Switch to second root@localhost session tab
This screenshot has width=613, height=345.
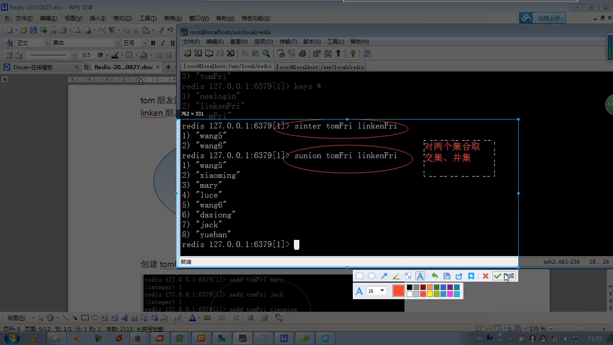click(321, 66)
